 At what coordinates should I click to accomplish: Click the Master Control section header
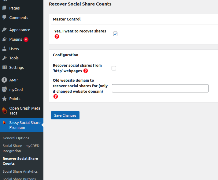tap(67, 19)
